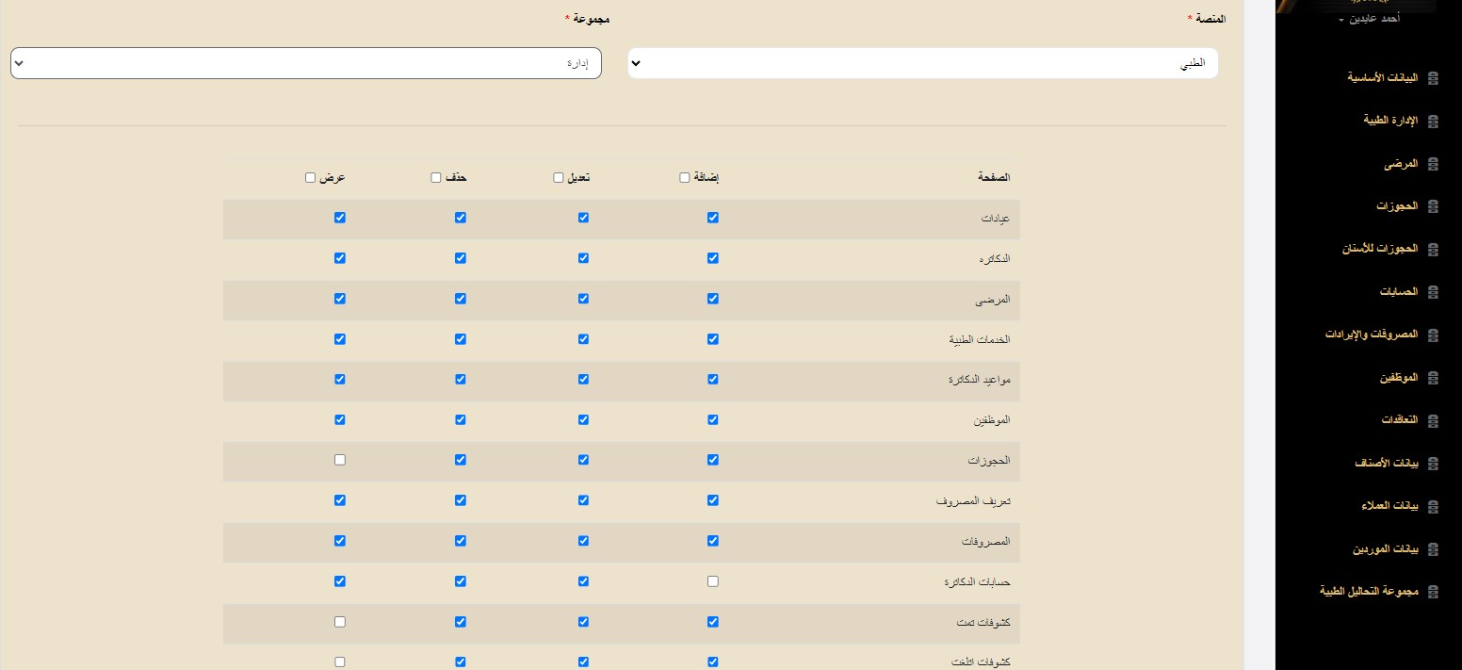Click the icon beside المصروفات والإيرادات
Image resolution: width=1462 pixels, height=670 pixels.
1433,335
